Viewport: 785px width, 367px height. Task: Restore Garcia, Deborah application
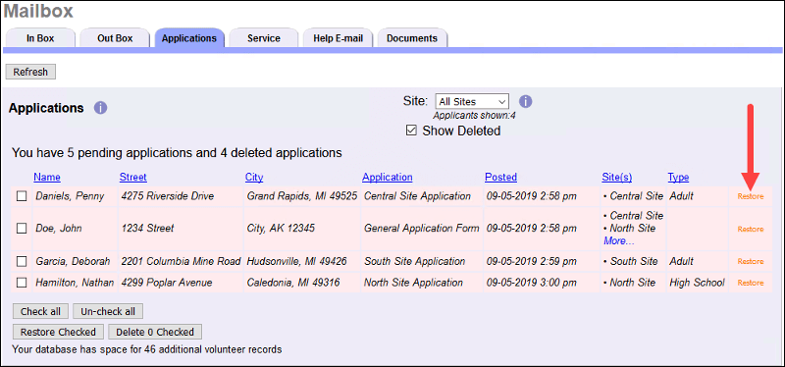[x=751, y=261]
